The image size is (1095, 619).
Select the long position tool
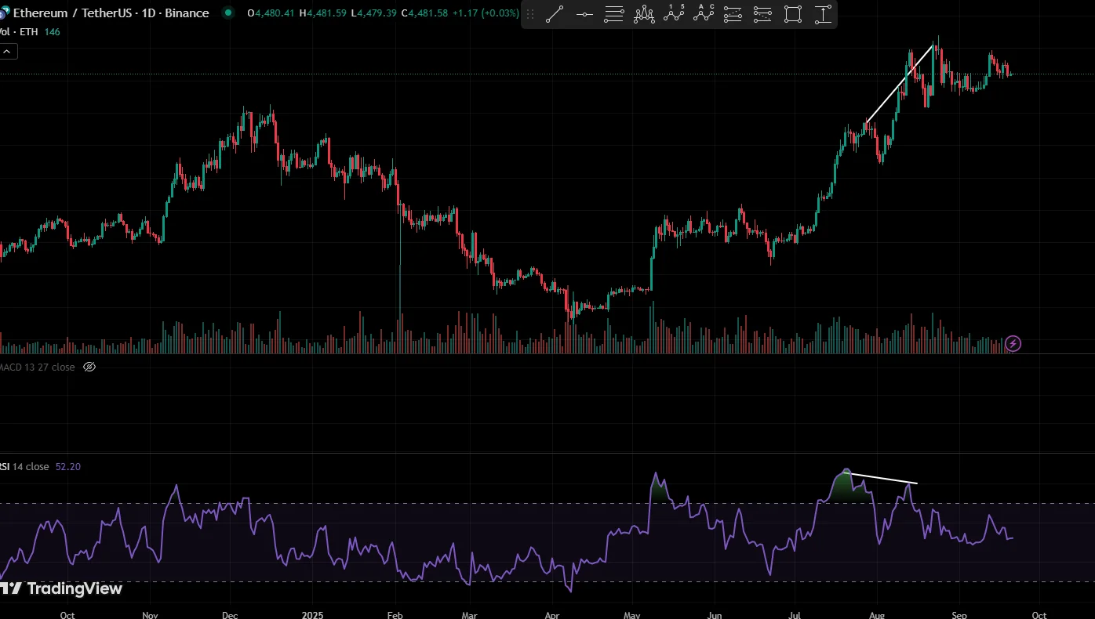pos(733,14)
